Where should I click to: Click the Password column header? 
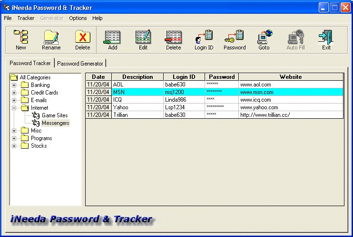click(222, 77)
